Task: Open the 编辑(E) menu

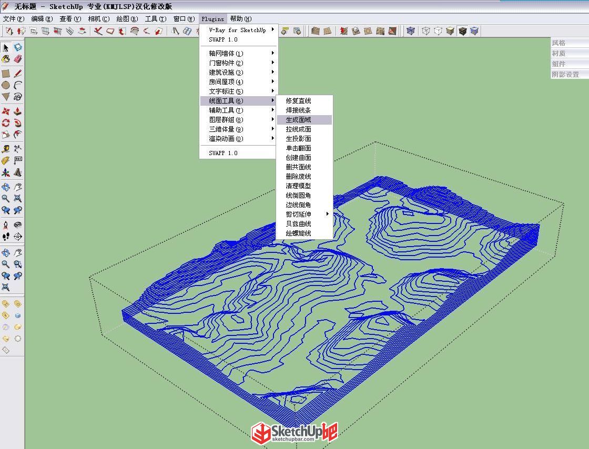Action: (x=42, y=19)
